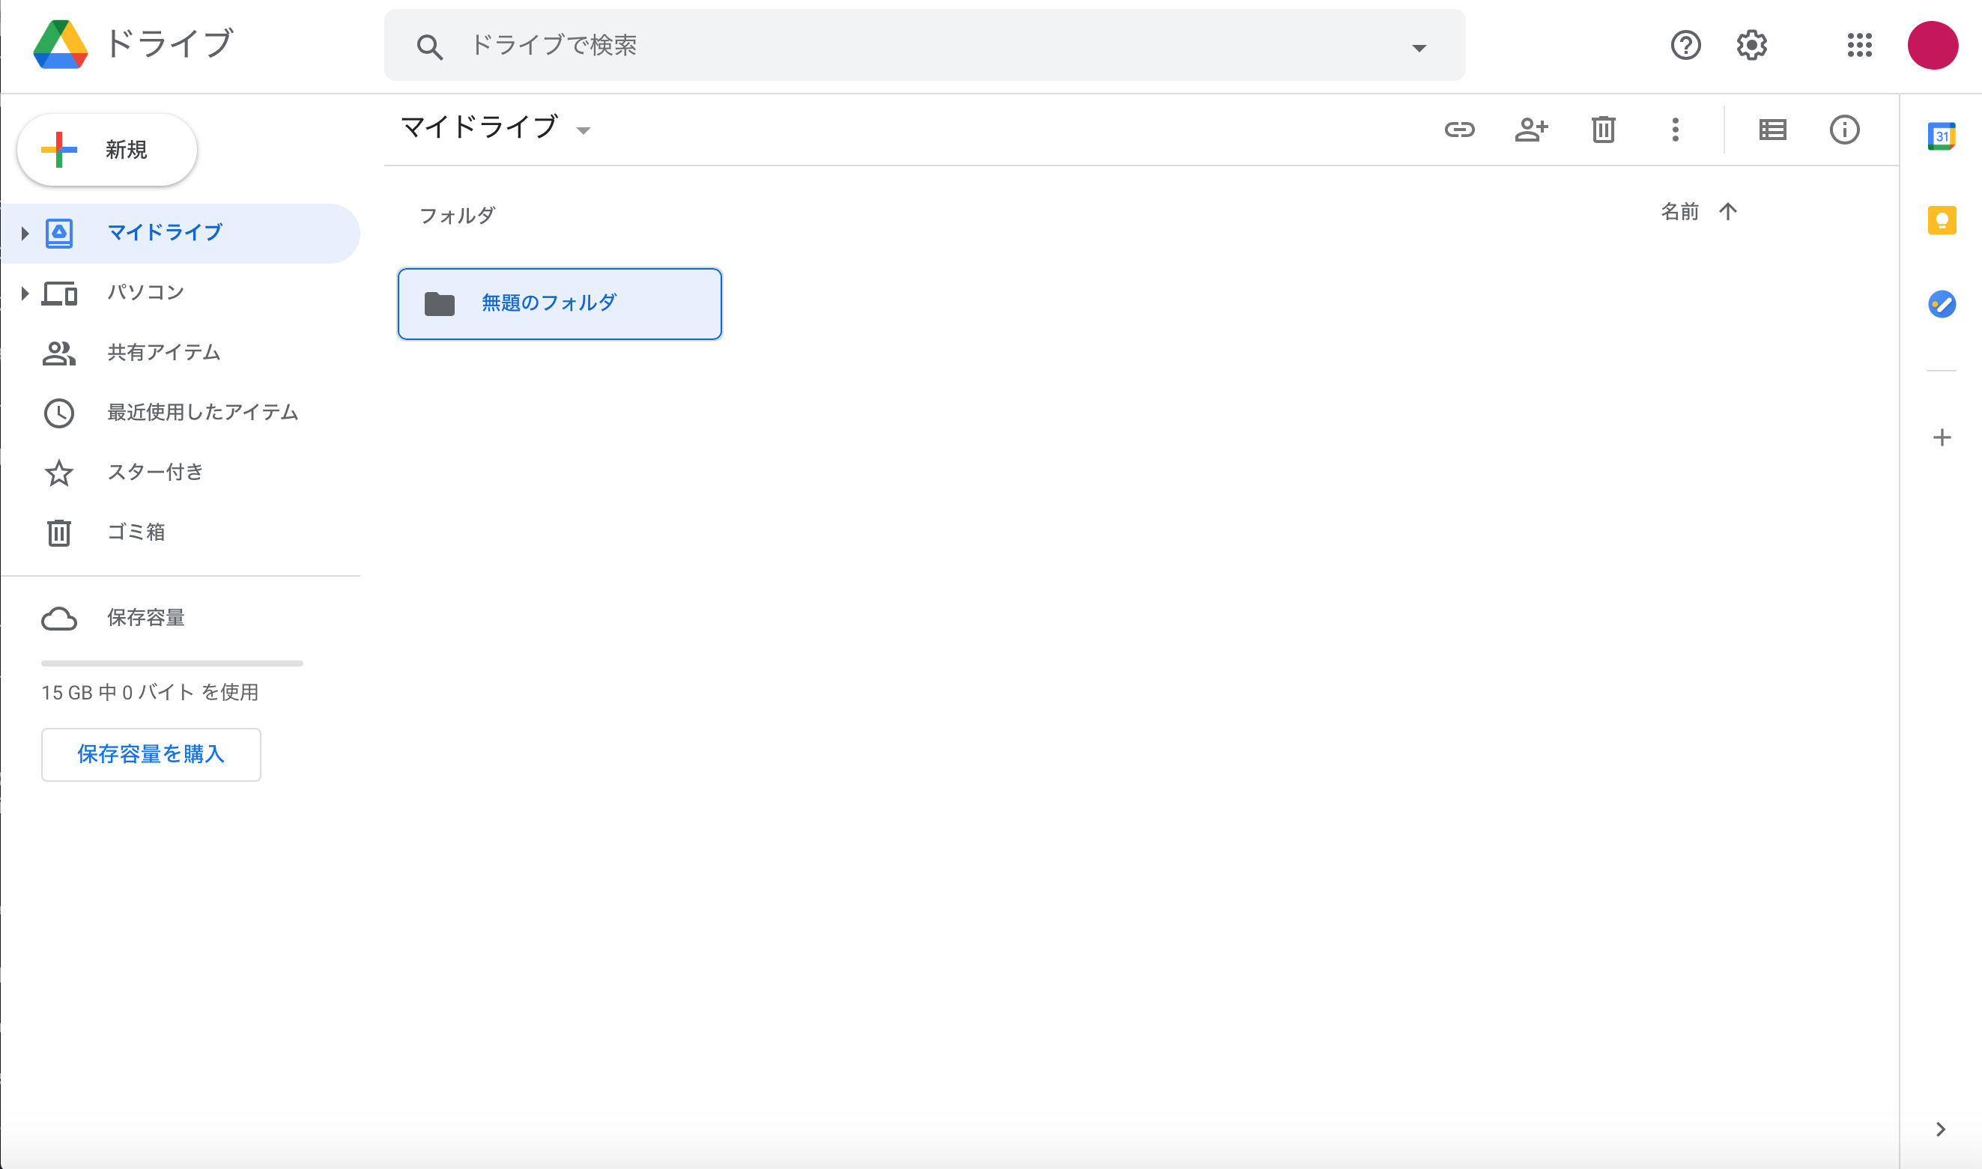The height and width of the screenshot is (1169, 1982).
Task: Click the account avatar circle
Action: point(1933,45)
